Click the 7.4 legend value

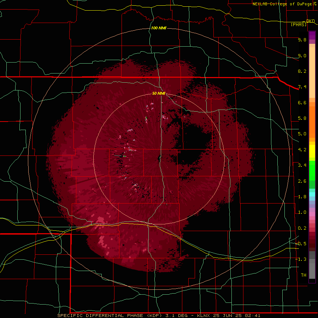point(302,87)
